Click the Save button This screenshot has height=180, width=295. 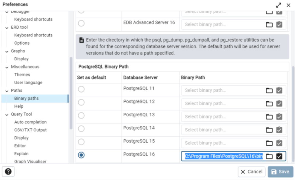280,172
